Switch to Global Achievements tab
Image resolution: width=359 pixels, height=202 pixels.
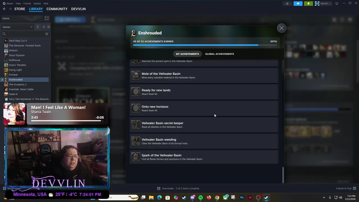(x=220, y=54)
